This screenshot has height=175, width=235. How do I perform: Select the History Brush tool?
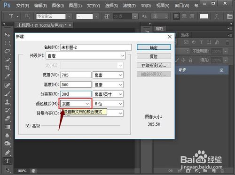[7, 110]
